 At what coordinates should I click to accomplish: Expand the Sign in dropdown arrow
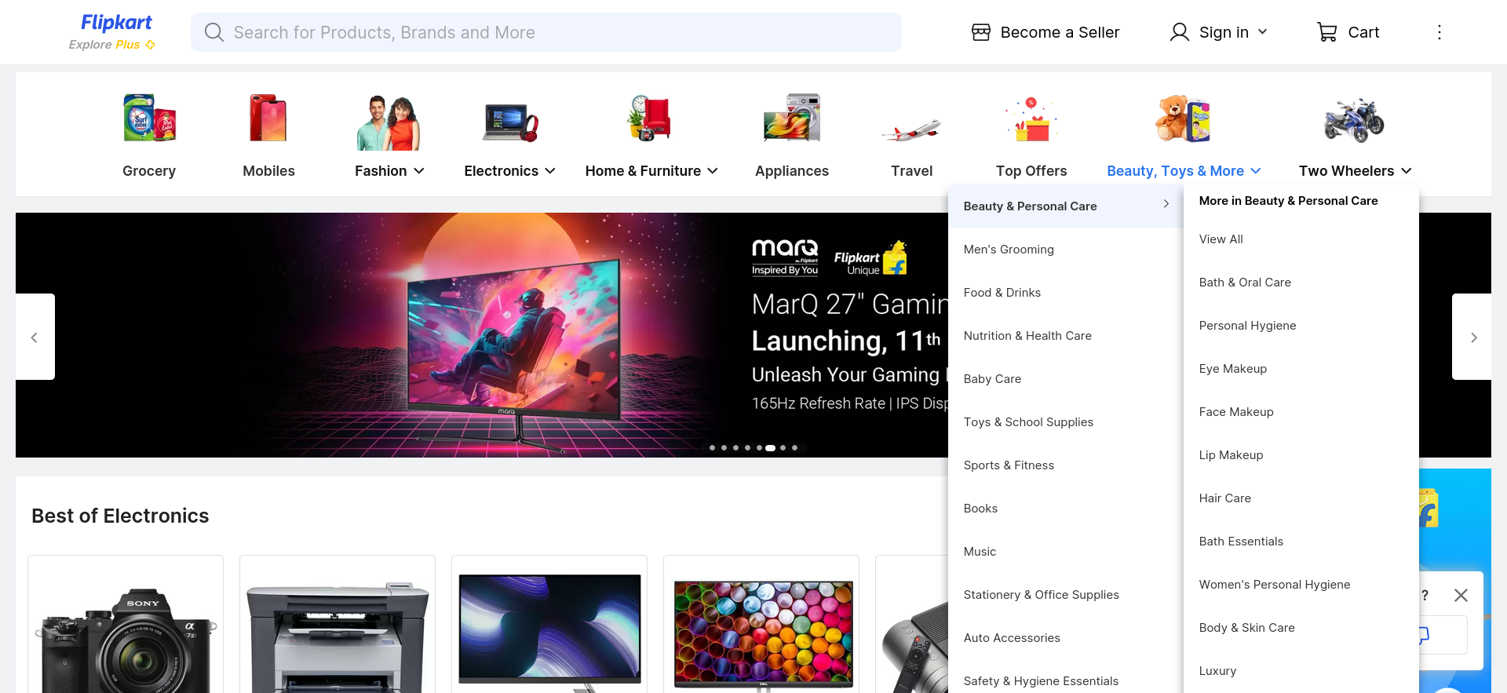(1262, 32)
